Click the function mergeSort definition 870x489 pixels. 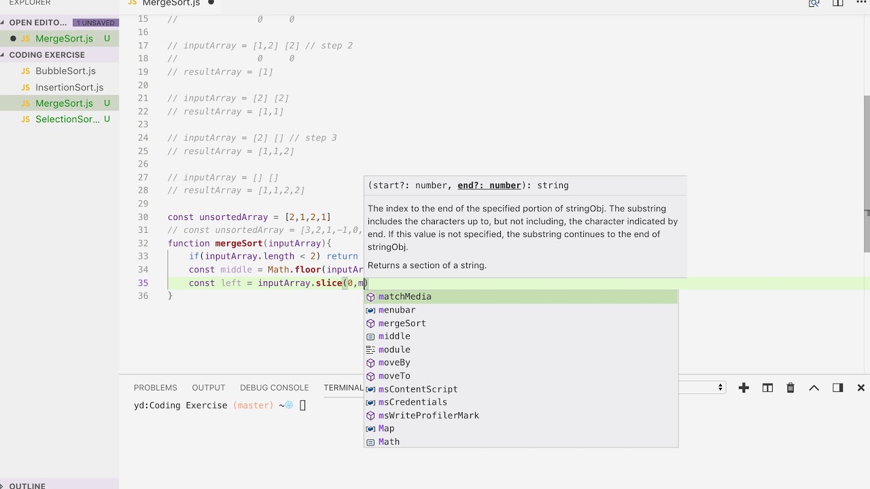pos(249,243)
